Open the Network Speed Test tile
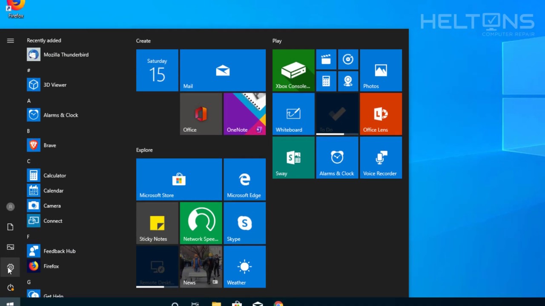The height and width of the screenshot is (306, 545). pyautogui.click(x=201, y=223)
